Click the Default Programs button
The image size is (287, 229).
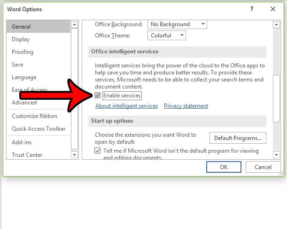[x=238, y=138]
